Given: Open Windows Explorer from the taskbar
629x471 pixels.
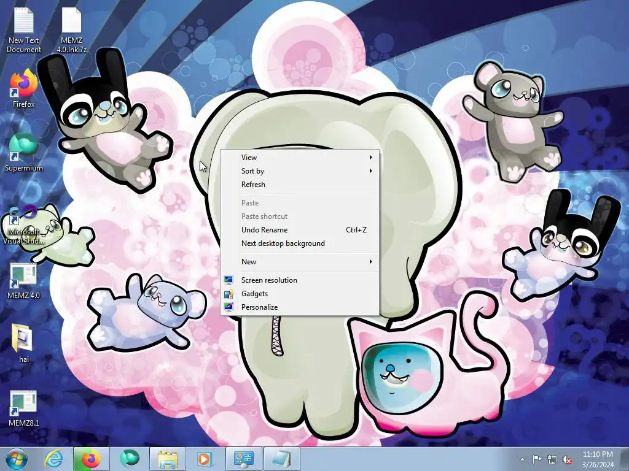Looking at the screenshot, I should (x=167, y=459).
